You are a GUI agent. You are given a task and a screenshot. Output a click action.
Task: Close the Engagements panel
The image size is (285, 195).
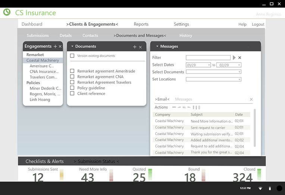pyautogui.click(x=60, y=47)
